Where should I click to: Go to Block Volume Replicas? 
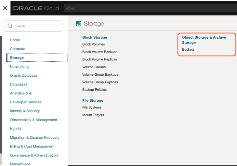pos(99,59)
